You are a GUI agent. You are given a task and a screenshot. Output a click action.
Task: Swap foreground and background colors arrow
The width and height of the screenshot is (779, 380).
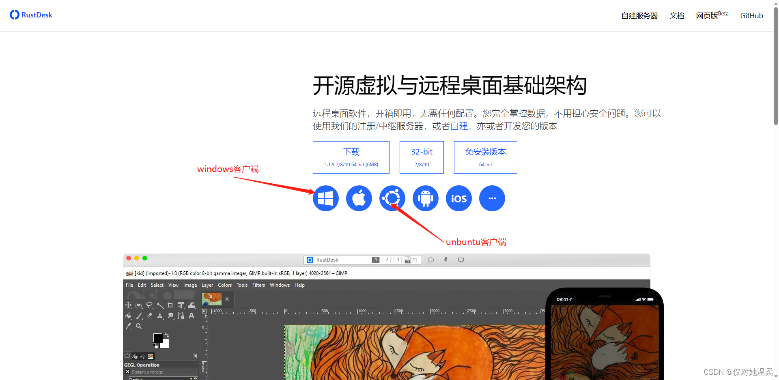(x=167, y=335)
